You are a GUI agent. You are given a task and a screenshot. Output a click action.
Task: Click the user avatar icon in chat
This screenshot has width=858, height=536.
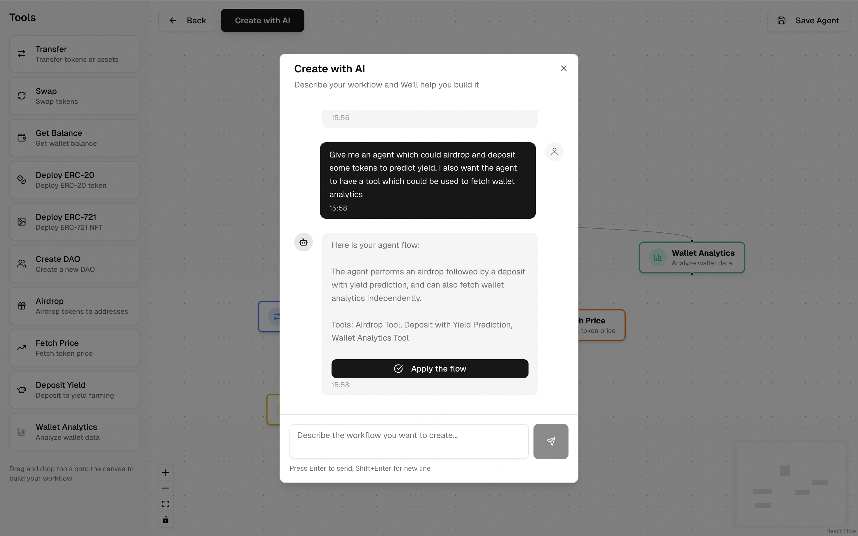pos(554,152)
